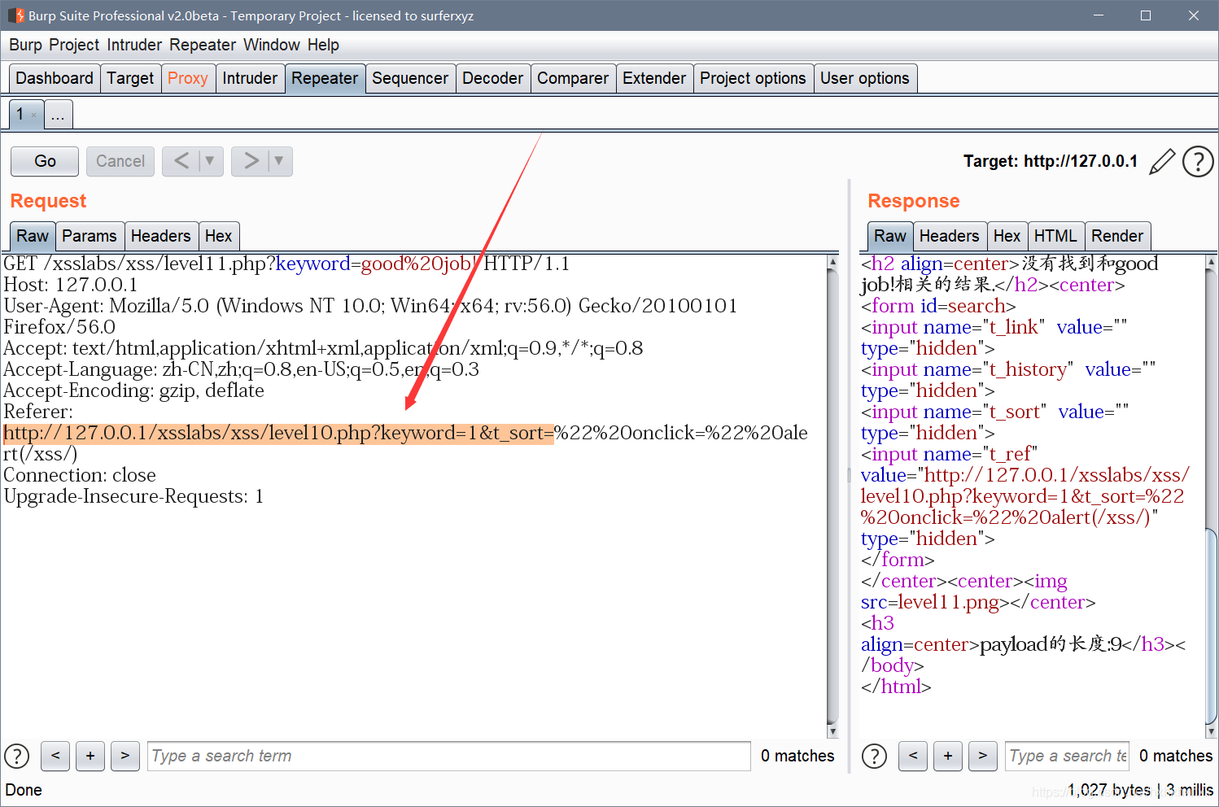
Task: Open the Window menu
Action: 272,45
